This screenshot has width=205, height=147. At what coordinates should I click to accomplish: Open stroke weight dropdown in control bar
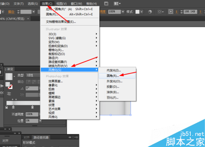[x=34, y=12]
